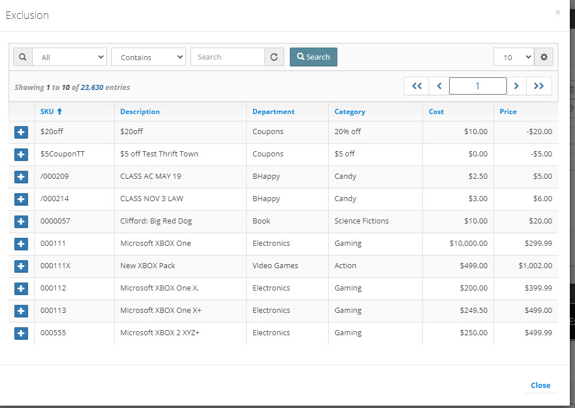Sort by Cost column header

coord(436,112)
